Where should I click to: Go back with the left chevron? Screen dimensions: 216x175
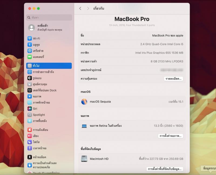click(x=80, y=9)
